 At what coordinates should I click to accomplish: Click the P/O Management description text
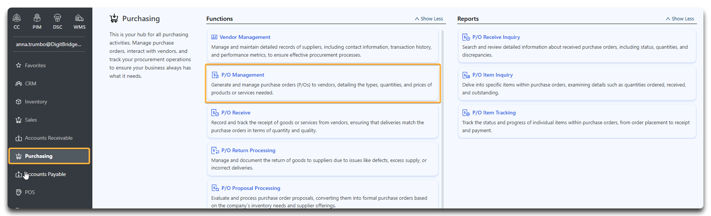[321, 89]
